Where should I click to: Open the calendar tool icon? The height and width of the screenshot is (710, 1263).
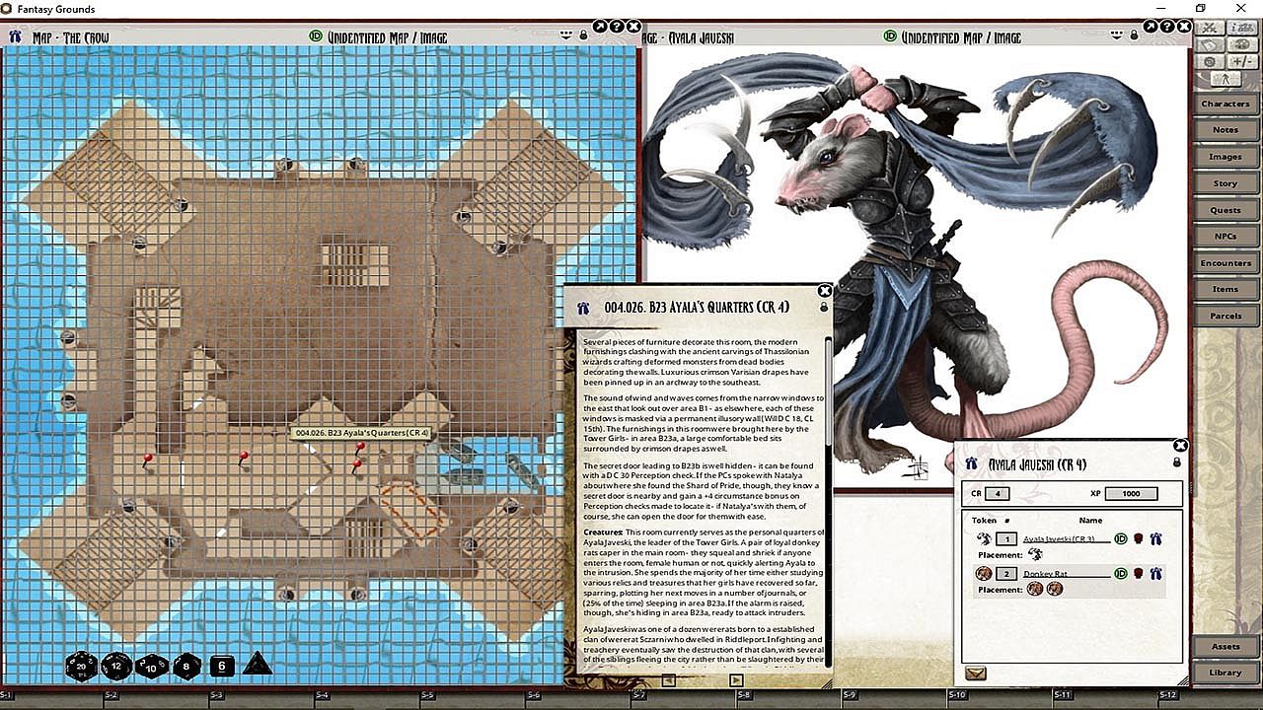click(1209, 45)
